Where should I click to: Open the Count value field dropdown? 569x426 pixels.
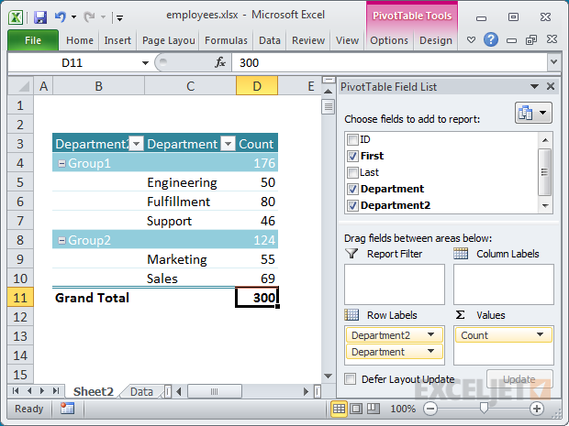tap(541, 335)
